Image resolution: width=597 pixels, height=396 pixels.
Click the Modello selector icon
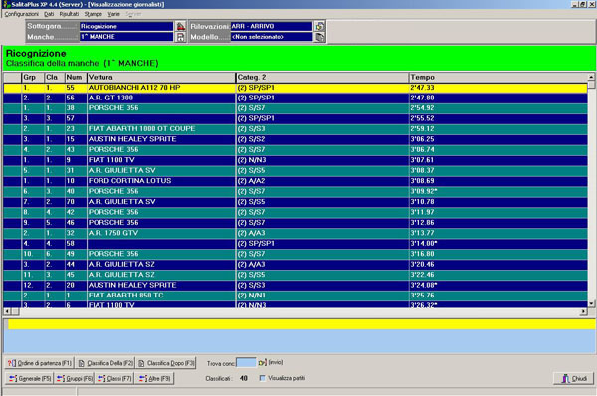319,37
